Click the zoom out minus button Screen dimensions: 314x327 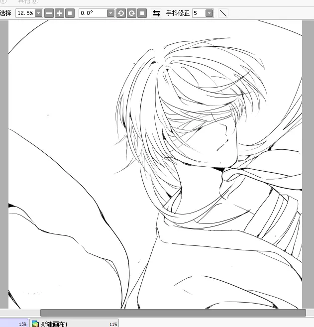pos(49,13)
